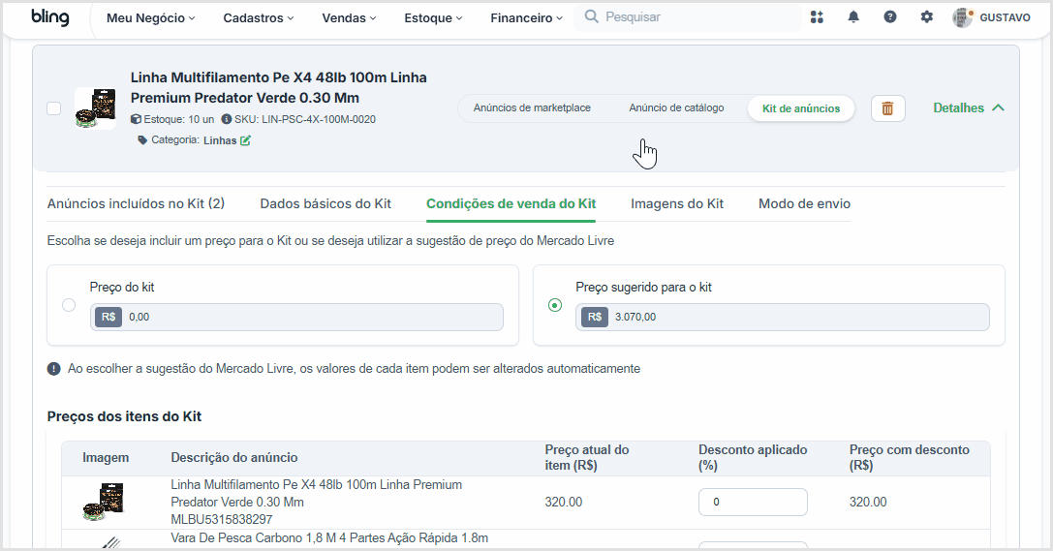Collapse the Detalhes section
Image resolution: width=1053 pixels, height=551 pixels.
tap(969, 108)
